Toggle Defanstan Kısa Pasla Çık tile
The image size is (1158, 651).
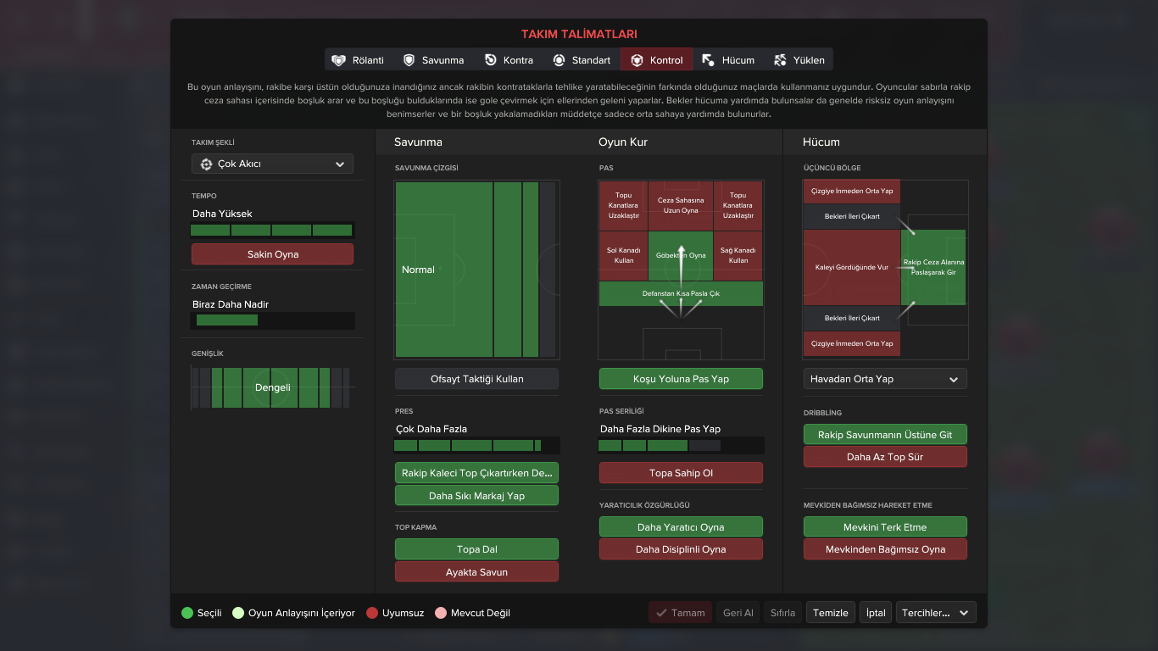coord(681,293)
